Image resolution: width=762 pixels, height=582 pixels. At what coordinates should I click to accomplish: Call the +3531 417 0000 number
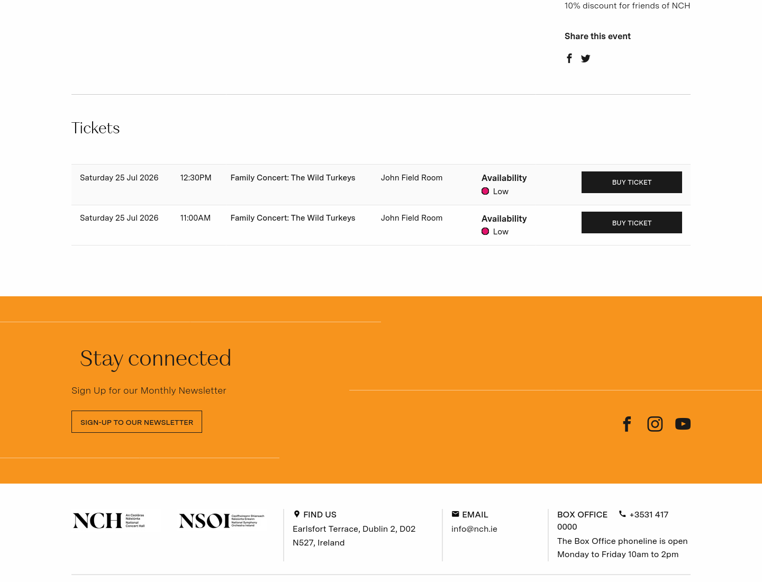613,521
